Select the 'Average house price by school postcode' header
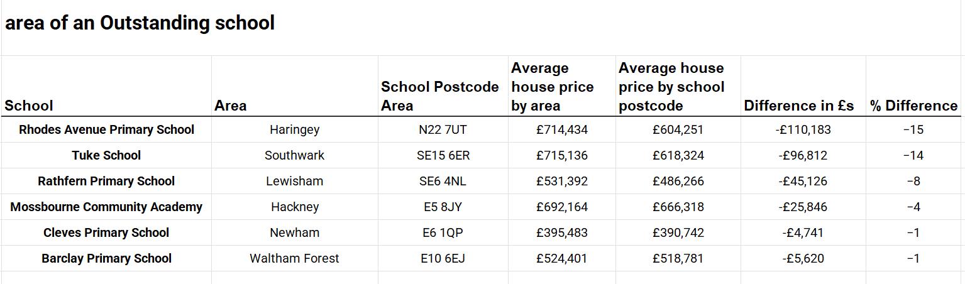The image size is (965, 284). click(x=671, y=87)
